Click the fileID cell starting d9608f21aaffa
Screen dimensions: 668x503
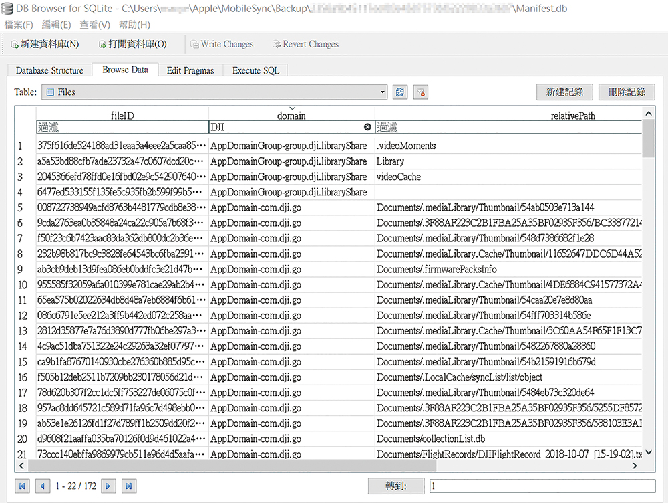[x=122, y=439]
